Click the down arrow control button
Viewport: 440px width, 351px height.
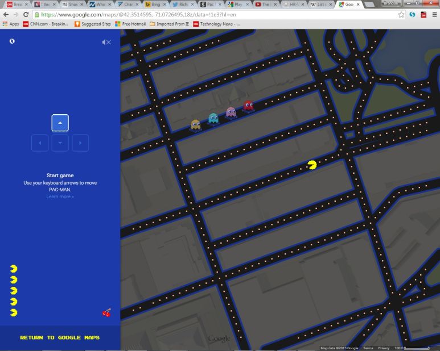tap(60, 143)
